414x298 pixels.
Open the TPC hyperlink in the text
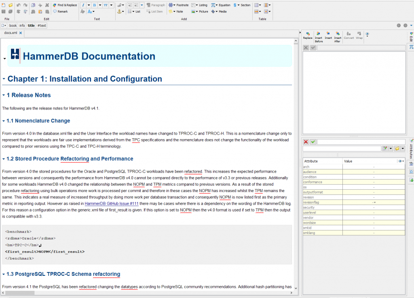(x=136, y=139)
